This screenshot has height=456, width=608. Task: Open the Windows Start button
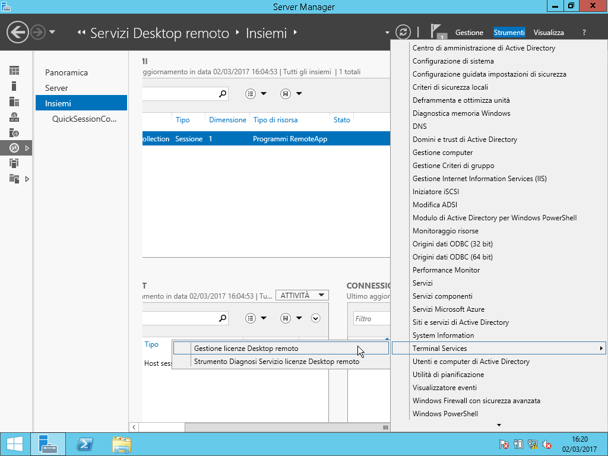tap(15, 444)
